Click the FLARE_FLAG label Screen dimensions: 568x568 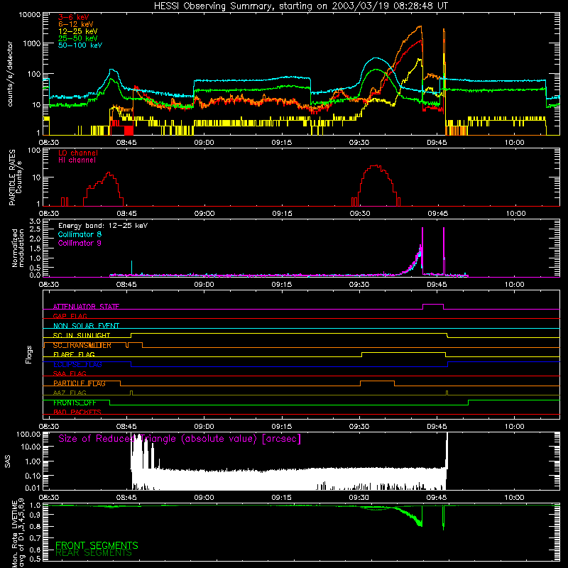coord(74,354)
